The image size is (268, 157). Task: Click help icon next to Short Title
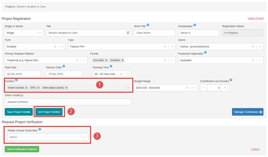148,25
